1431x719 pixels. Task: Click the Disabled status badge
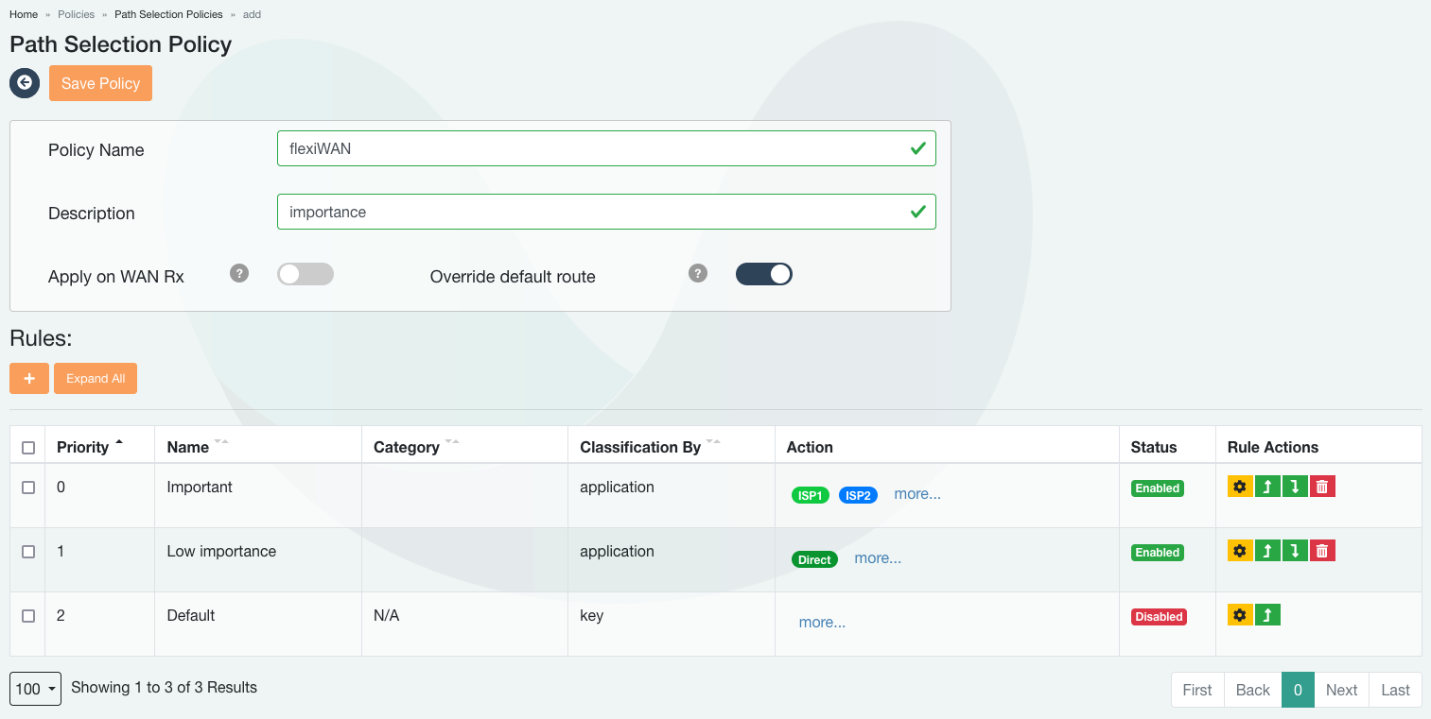(1159, 617)
